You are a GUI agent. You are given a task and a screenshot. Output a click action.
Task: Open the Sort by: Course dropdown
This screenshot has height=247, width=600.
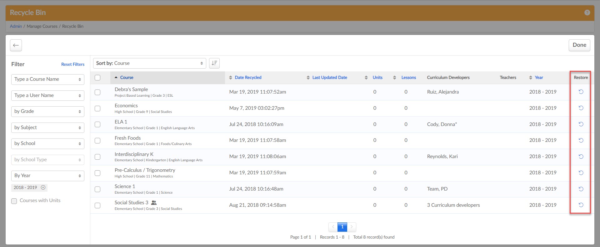click(150, 63)
